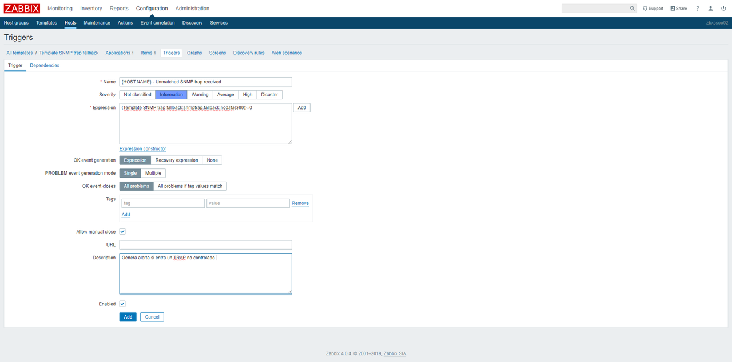Uncheck the Enabled checkbox

[x=122, y=304]
